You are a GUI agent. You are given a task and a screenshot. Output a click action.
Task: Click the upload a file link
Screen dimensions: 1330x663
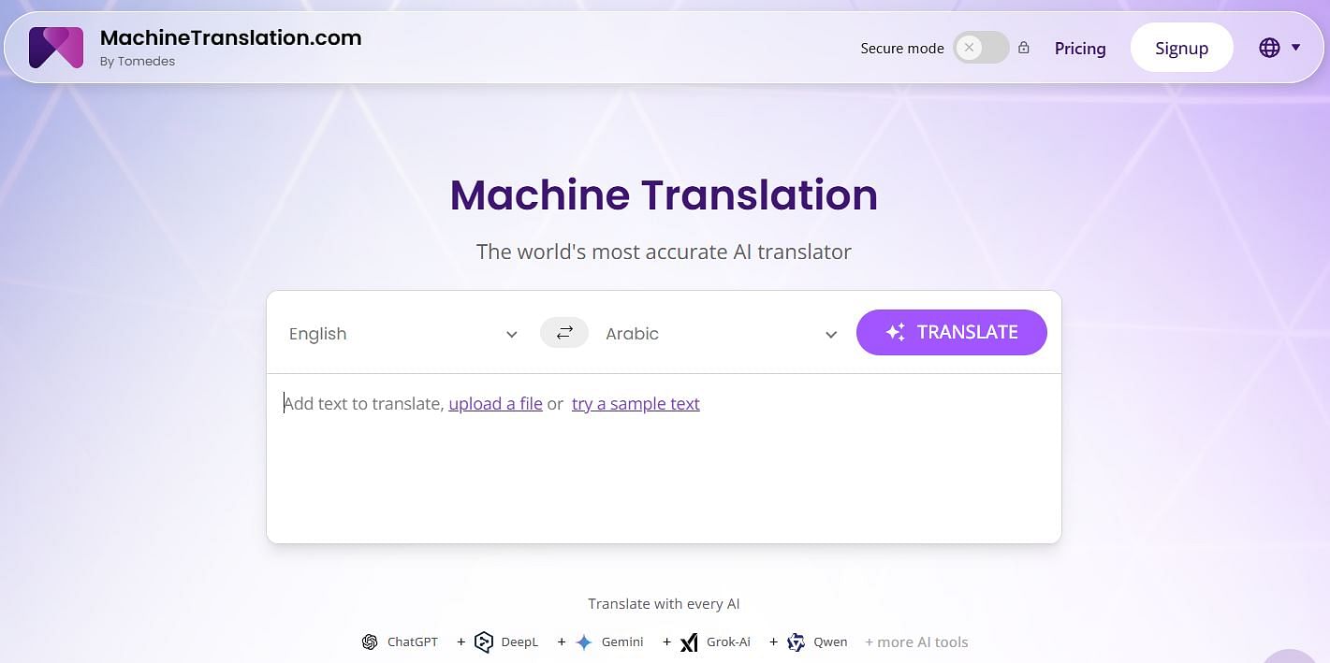(x=495, y=404)
